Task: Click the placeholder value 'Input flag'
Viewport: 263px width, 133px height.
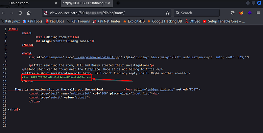Action: click(141, 93)
